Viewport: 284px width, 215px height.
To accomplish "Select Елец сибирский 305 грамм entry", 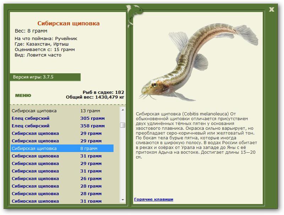I will pyautogui.click(x=62, y=118).
